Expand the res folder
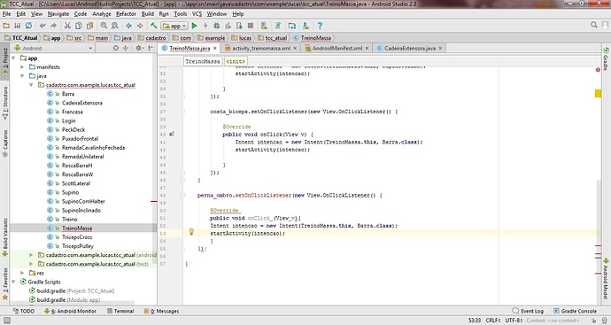 click(x=22, y=273)
